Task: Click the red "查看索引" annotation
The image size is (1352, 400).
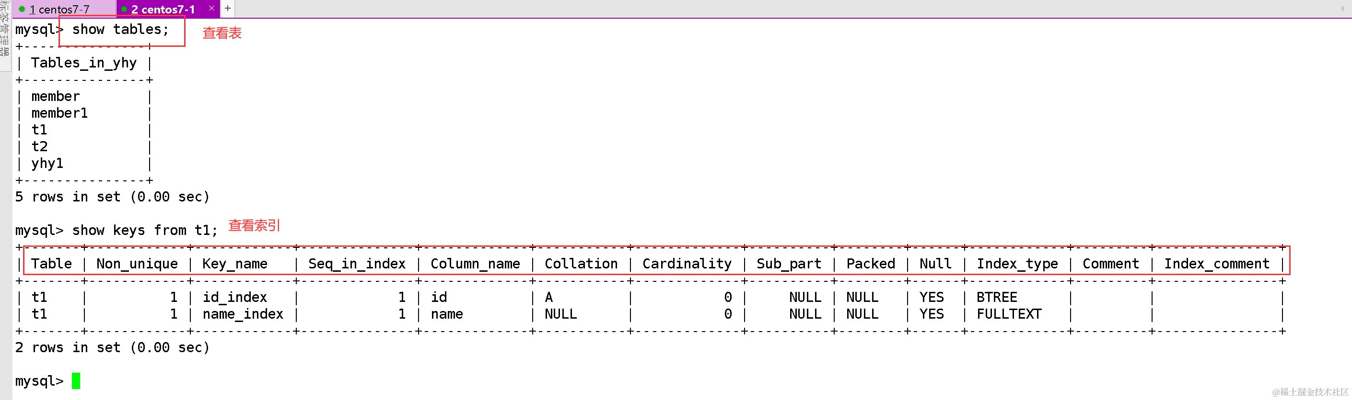Action: tap(254, 226)
